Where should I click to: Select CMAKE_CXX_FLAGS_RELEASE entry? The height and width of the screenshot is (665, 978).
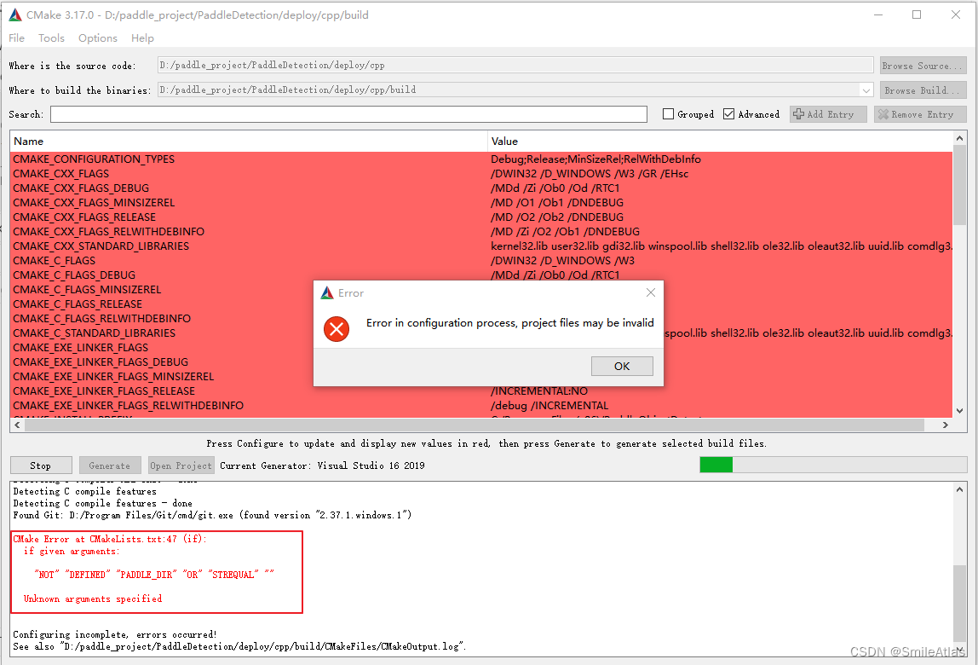pos(84,217)
